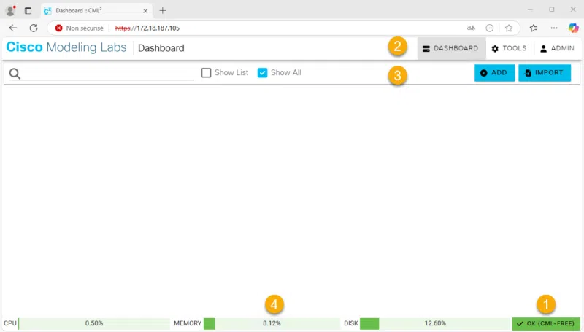Click the IMPORT lab button

(545, 73)
